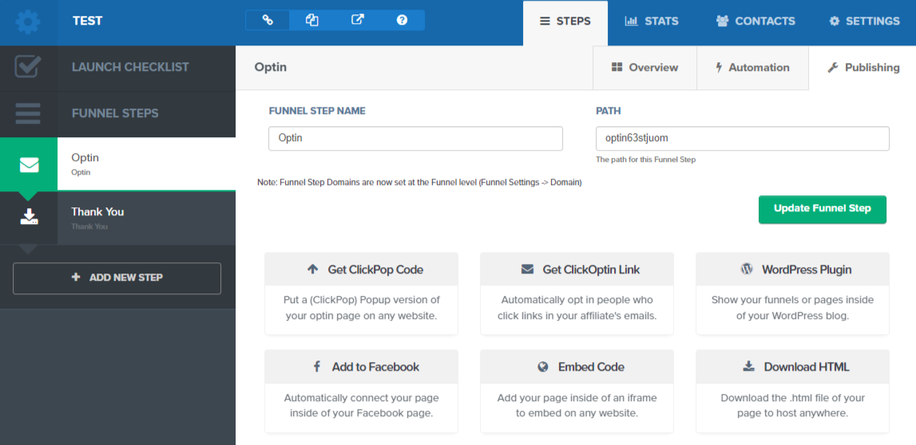916x445 pixels.
Task: Click the green envelope Optin step icon
Action: [x=29, y=164]
